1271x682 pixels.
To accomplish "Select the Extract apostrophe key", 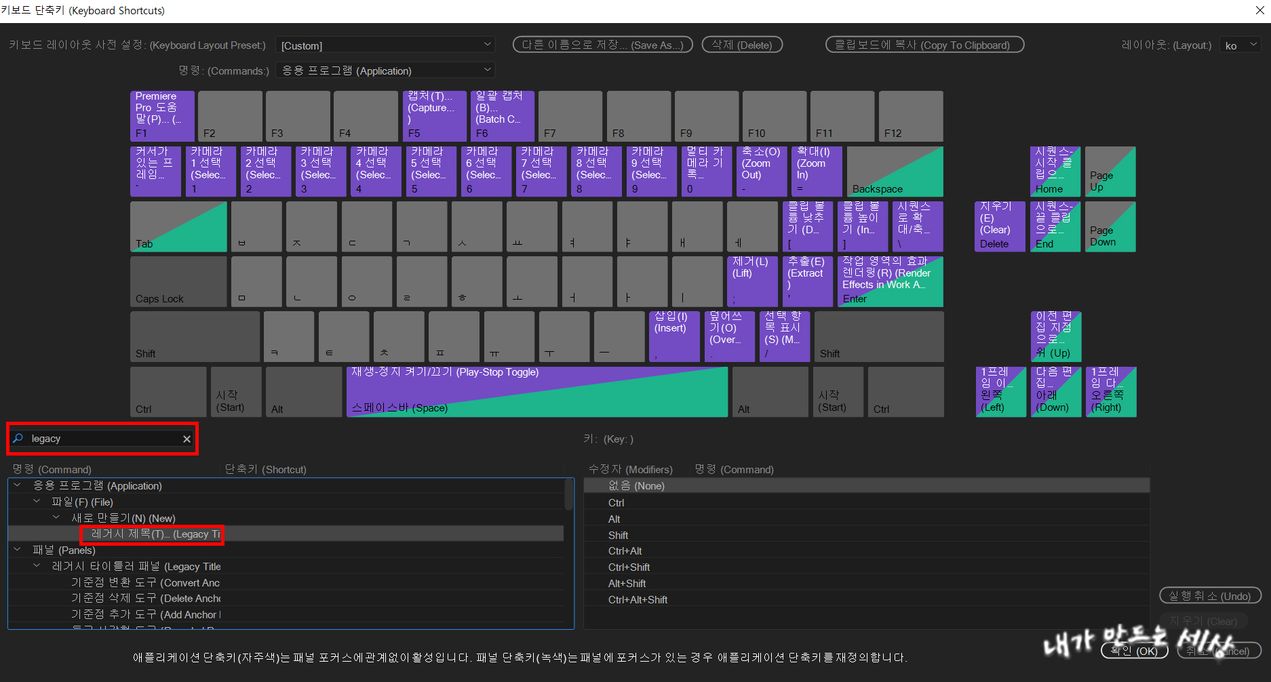I will (808, 281).
